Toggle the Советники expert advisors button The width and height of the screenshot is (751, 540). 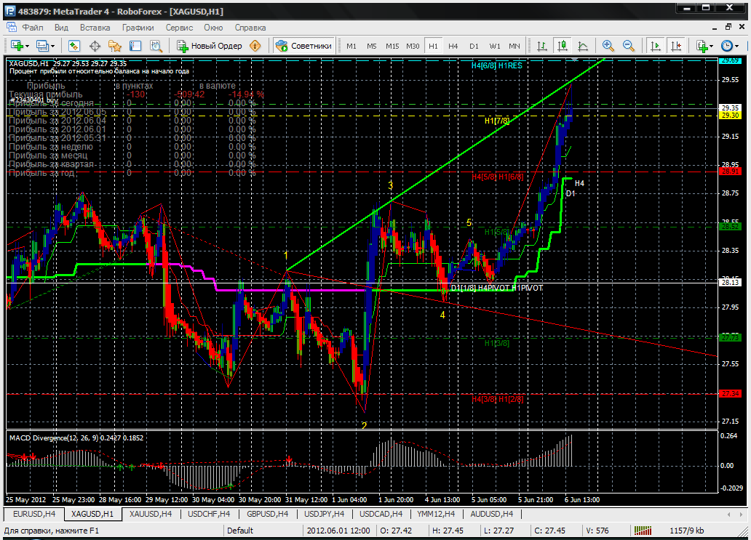[303, 46]
